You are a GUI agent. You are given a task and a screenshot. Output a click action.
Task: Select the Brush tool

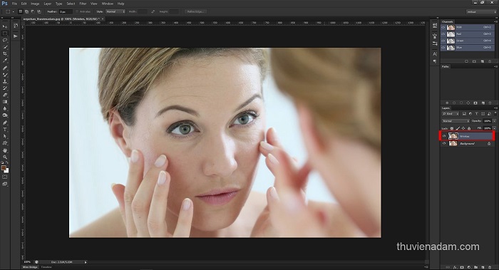tap(5, 75)
